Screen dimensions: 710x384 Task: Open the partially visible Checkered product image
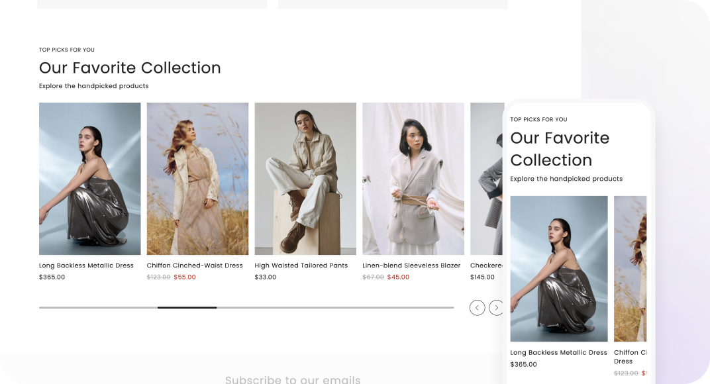pos(487,178)
